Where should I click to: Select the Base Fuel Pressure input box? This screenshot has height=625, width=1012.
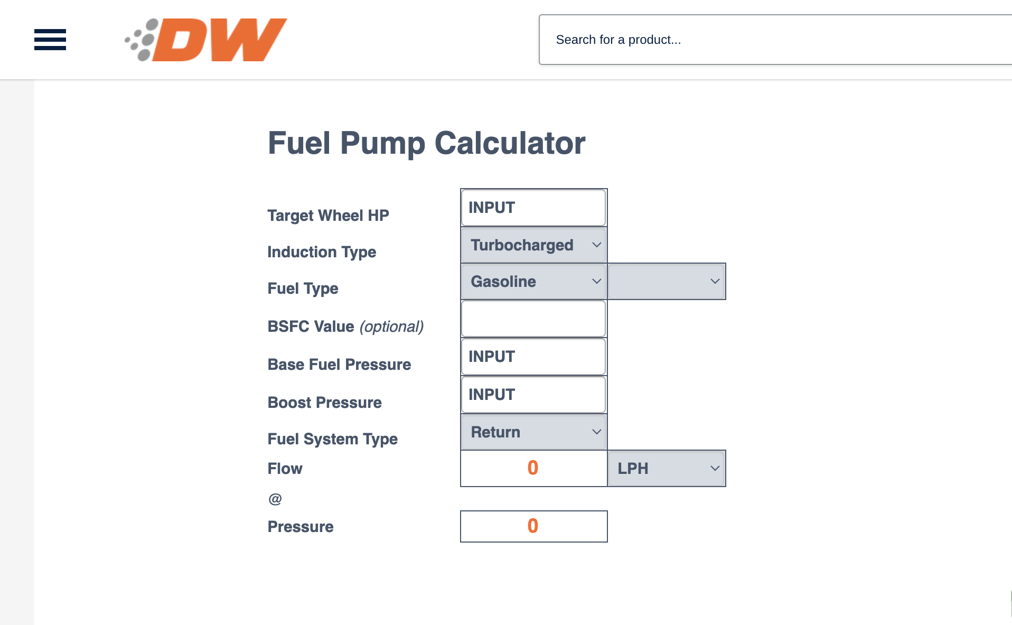pyautogui.click(x=533, y=357)
